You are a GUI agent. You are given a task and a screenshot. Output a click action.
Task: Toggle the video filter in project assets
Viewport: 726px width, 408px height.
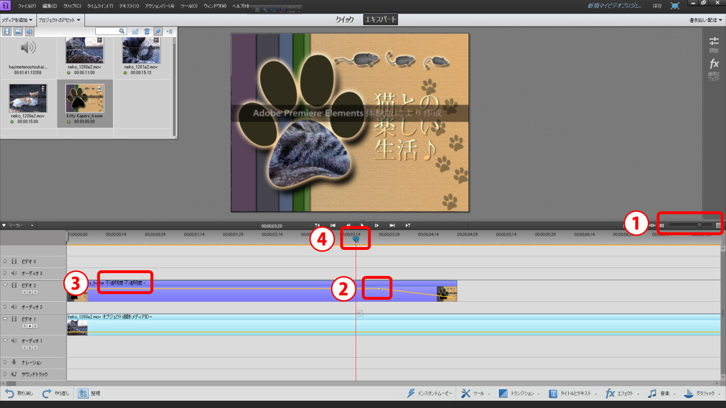[x=7, y=32]
